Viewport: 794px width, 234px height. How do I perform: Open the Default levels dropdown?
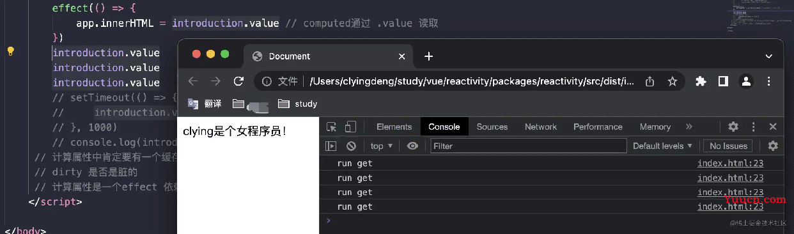pyautogui.click(x=663, y=146)
